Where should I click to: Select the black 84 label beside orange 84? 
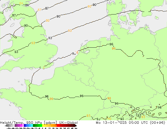pyautogui.click(x=27, y=5)
